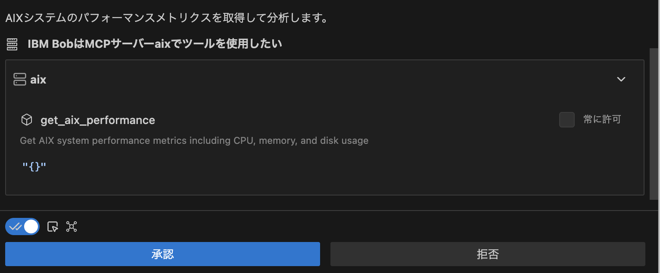
Task: Check always allow for this tool
Action: tap(567, 120)
